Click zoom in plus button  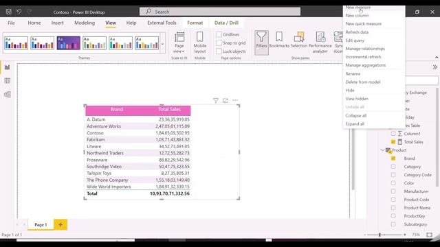tap(405, 235)
